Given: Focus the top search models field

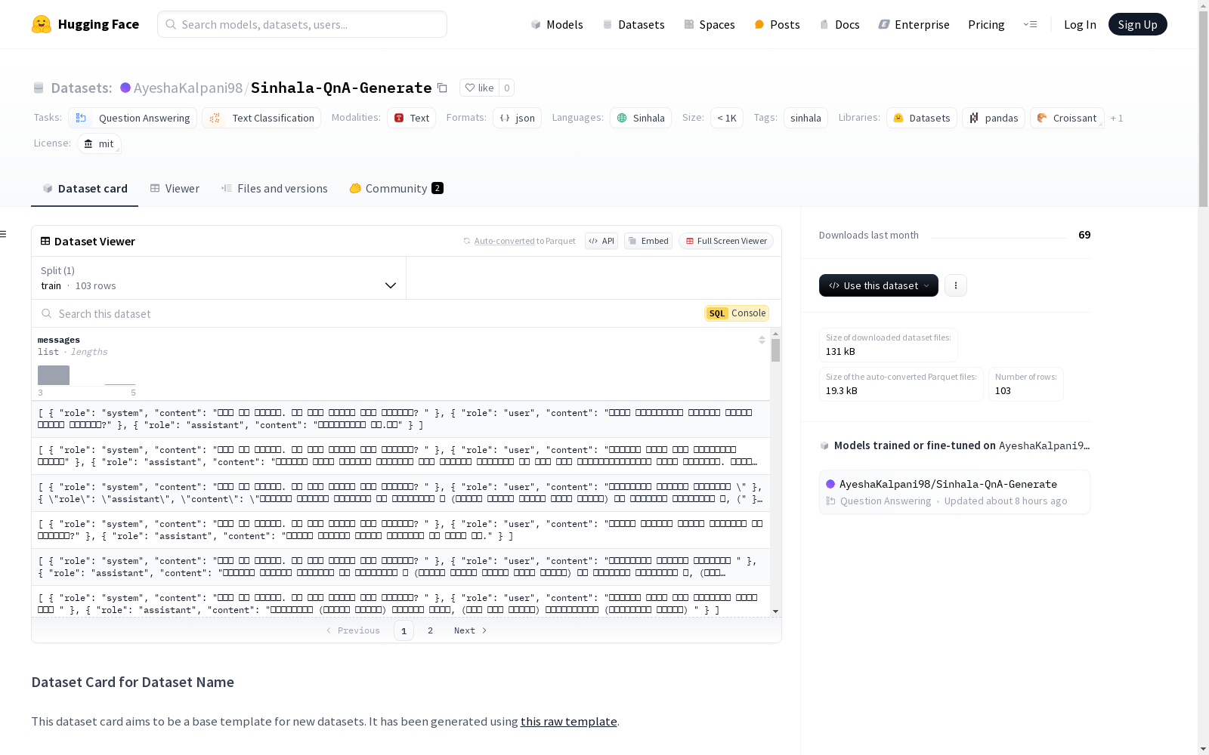Looking at the screenshot, I should (302, 24).
